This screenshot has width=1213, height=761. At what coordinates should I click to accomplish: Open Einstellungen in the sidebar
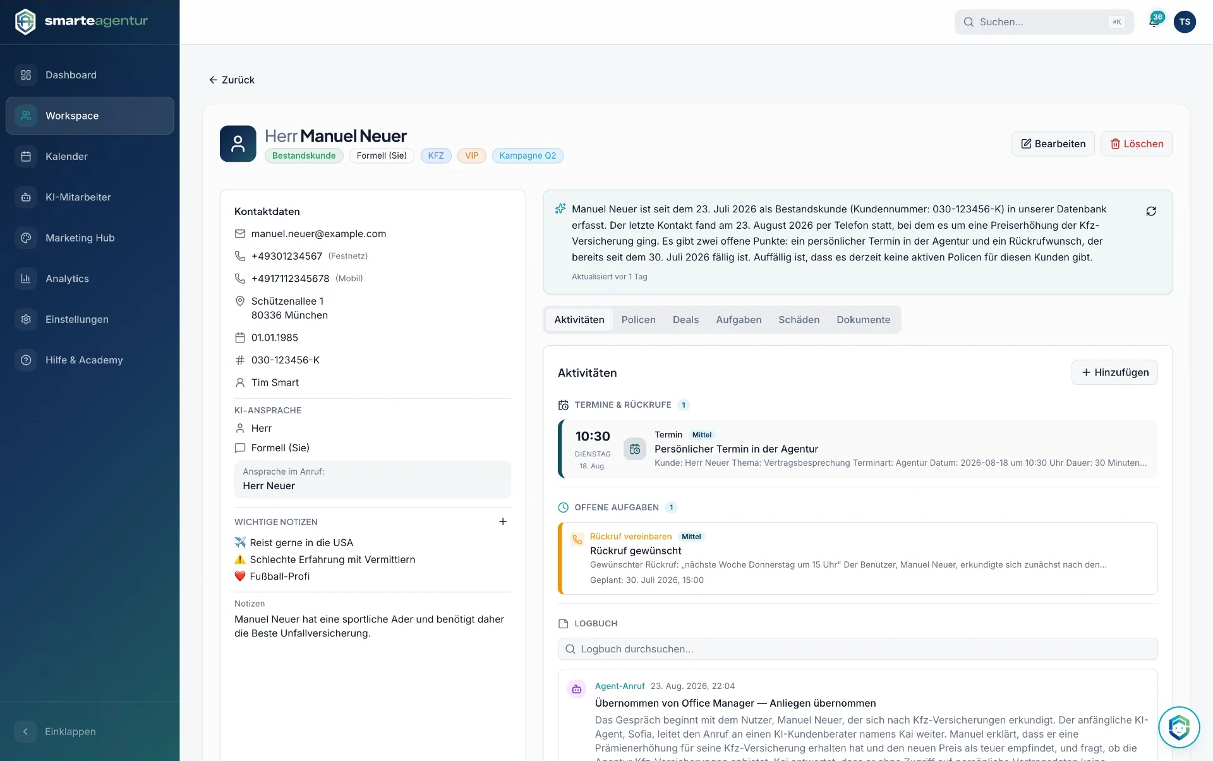(90, 319)
